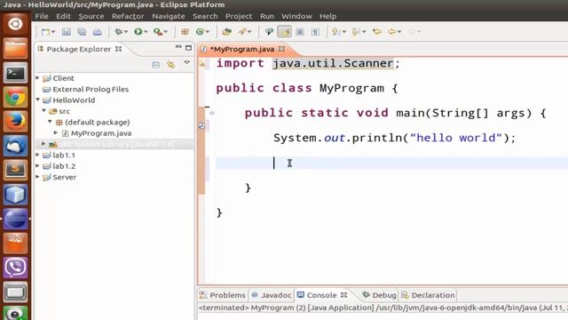568x320 pixels.
Task: Minimize the Package Explorer panel
Action: [x=178, y=47]
